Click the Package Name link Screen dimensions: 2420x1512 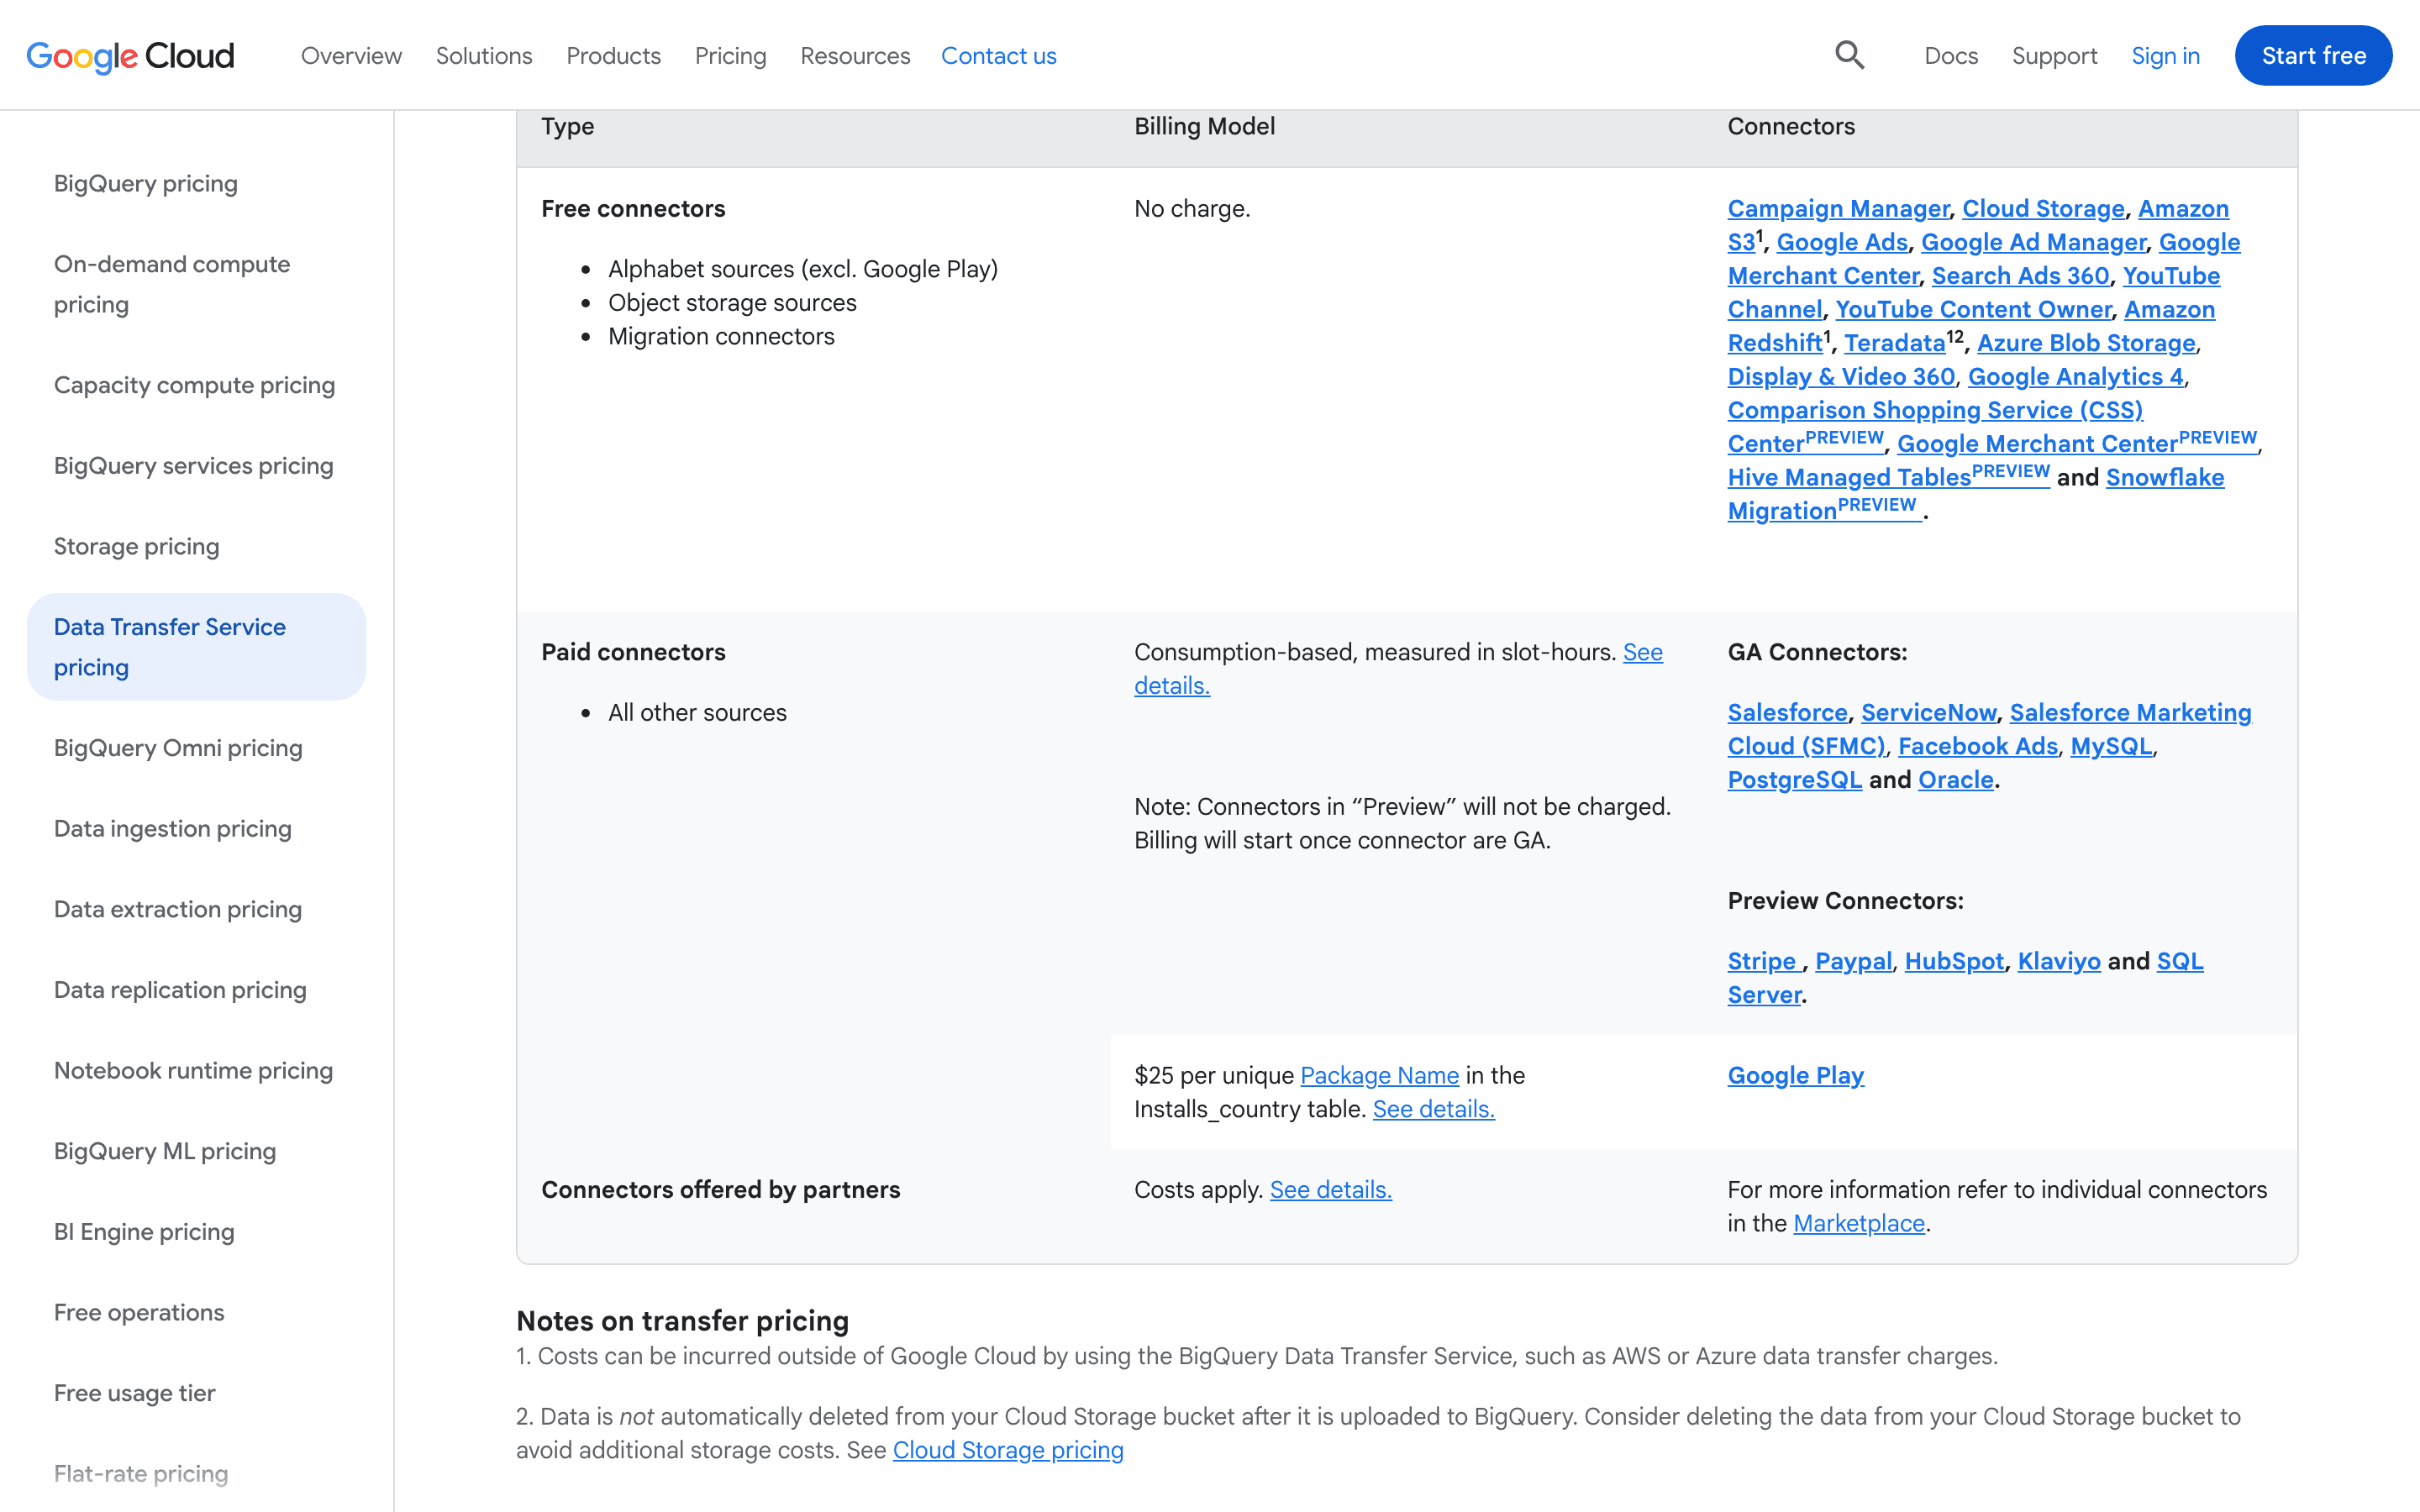1379,1076
